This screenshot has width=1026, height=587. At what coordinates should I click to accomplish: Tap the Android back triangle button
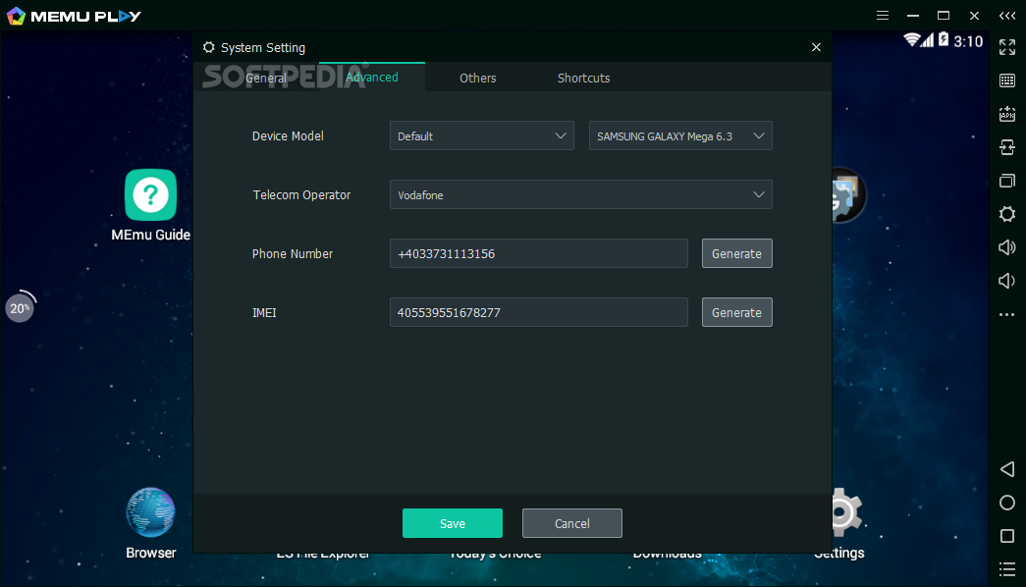(x=1007, y=469)
